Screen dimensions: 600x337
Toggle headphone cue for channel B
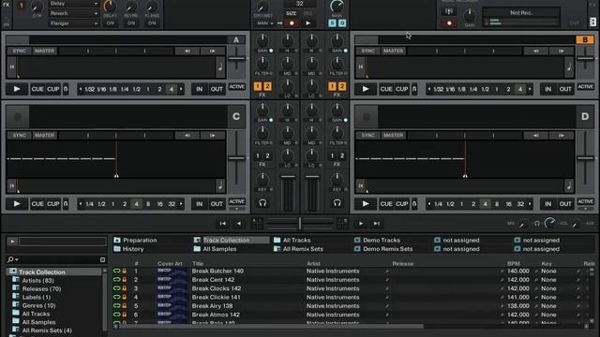(337, 203)
